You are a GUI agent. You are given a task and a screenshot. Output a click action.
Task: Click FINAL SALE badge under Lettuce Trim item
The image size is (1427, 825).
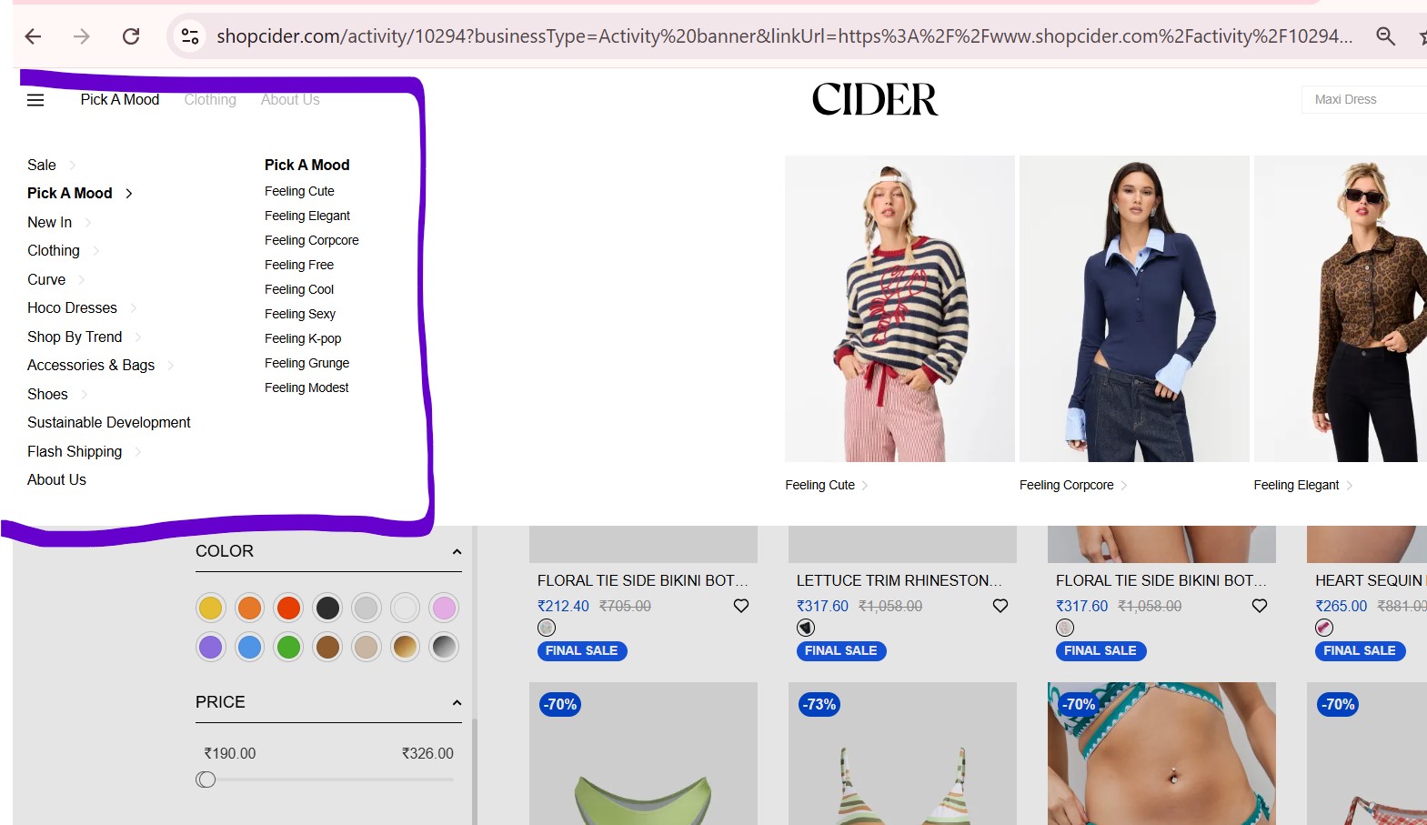coord(841,650)
